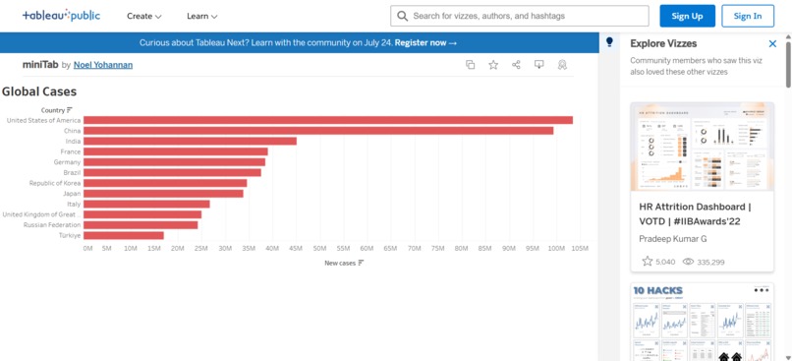The image size is (792, 361).
Task: Select the Italy bar
Action: tap(146, 204)
